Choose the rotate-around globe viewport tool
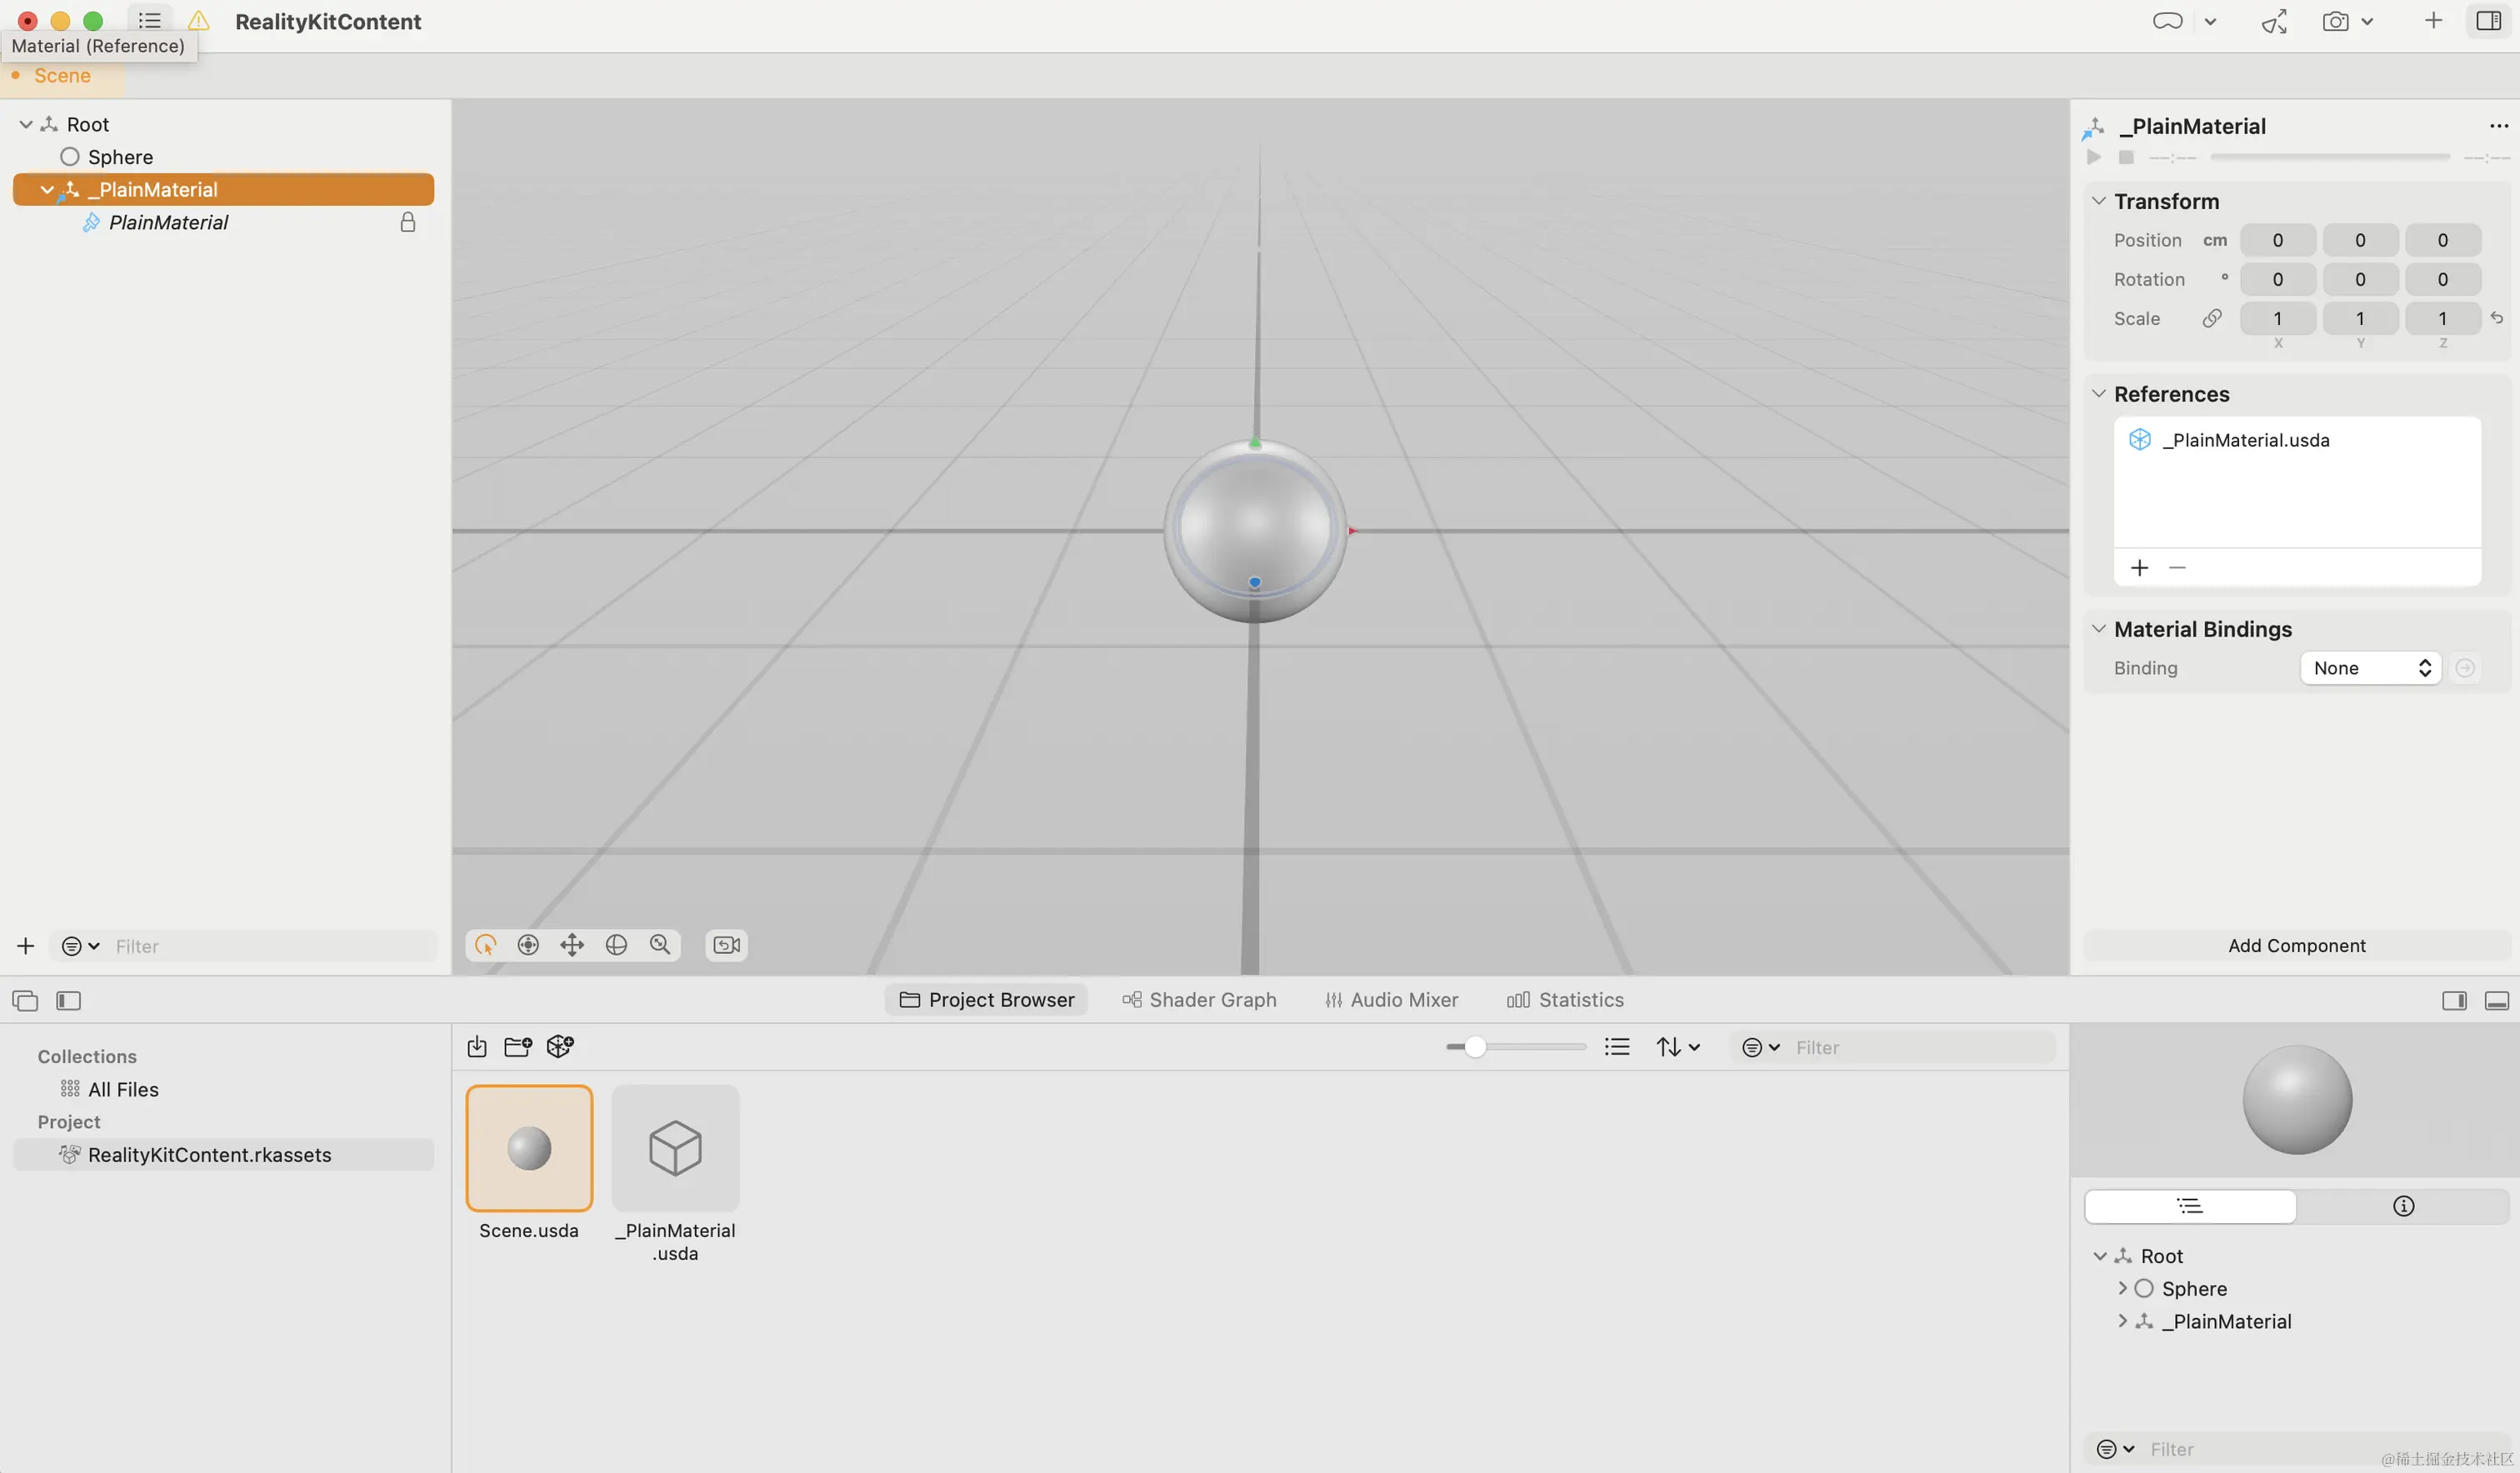 coord(616,945)
